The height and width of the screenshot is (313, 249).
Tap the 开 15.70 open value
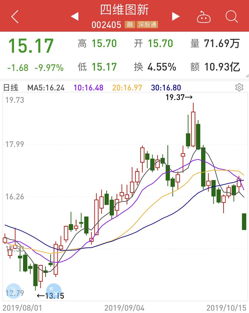[154, 44]
